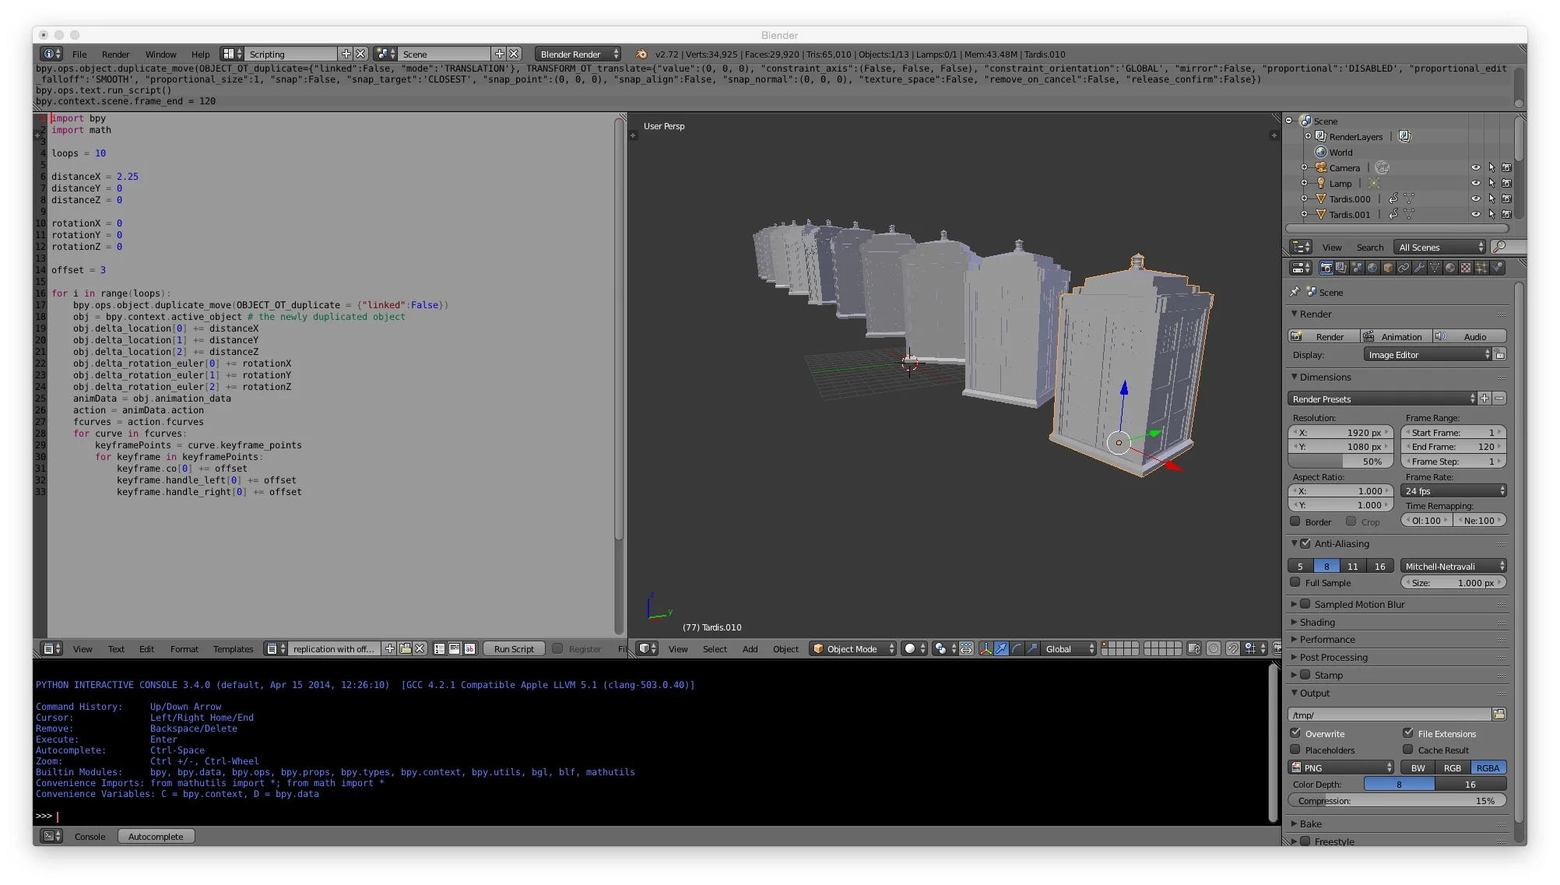Click the End Frame field showing 120
Screen dimensions: 1560x885
pos(1453,446)
